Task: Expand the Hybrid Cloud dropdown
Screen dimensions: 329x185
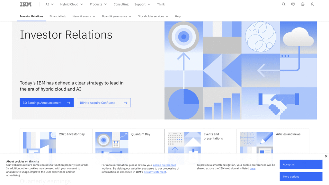Action: tap(71, 4)
